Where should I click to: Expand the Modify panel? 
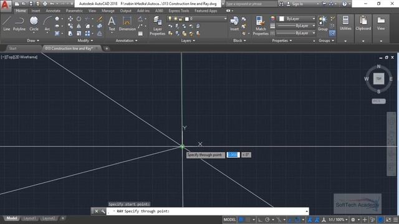(85, 40)
